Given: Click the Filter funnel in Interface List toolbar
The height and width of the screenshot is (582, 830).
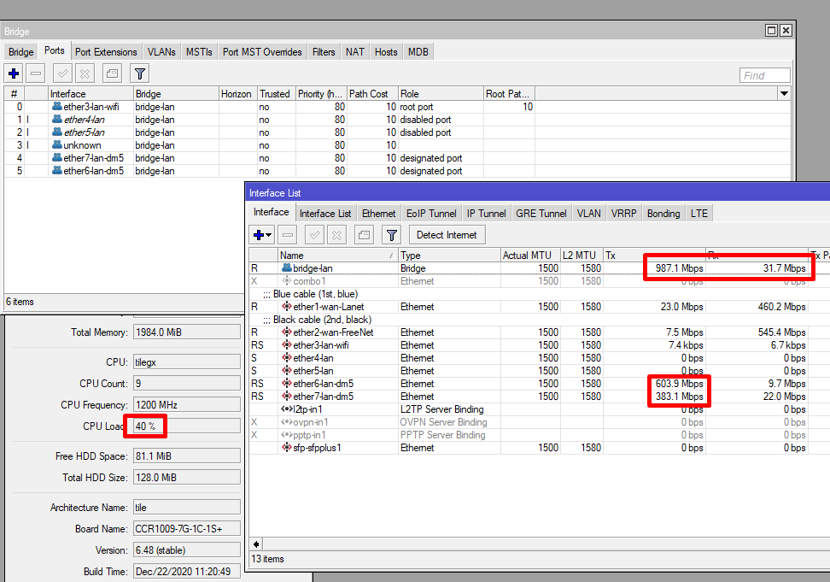Looking at the screenshot, I should point(391,235).
